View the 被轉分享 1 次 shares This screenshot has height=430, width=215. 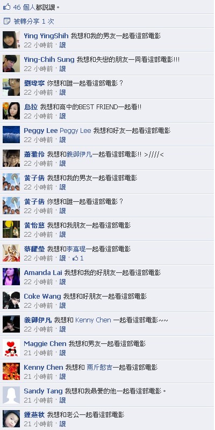pos(34,22)
